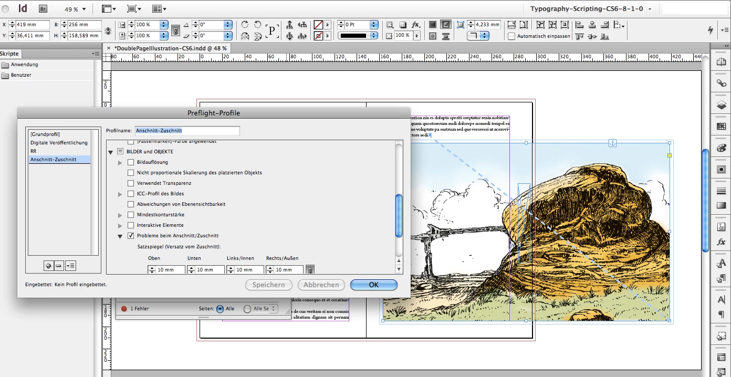Expand the Interaktive Elemente options
Screen dimensions: 731x377
point(120,226)
